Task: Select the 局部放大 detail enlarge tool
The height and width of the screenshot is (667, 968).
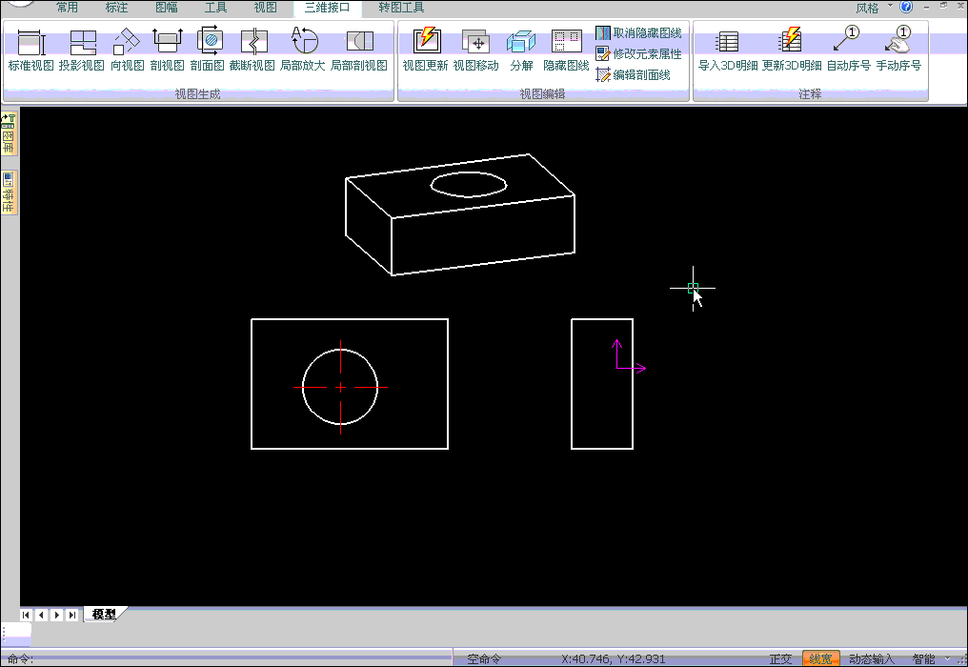Action: tap(303, 50)
